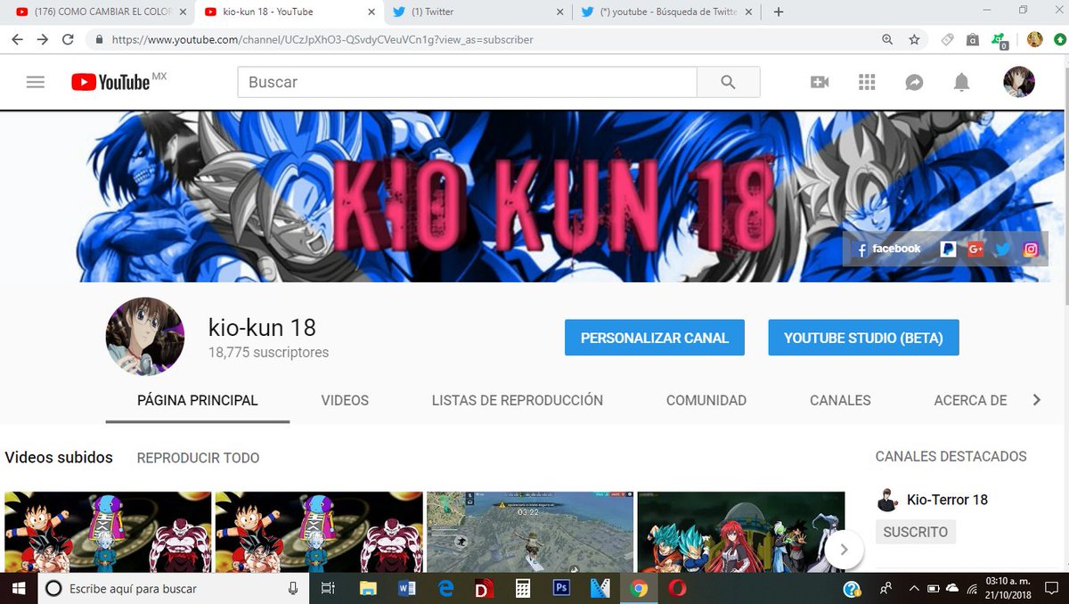The image size is (1069, 604).
Task: Switch to the youtube - Búsqueda de Twitter tab
Action: point(665,12)
